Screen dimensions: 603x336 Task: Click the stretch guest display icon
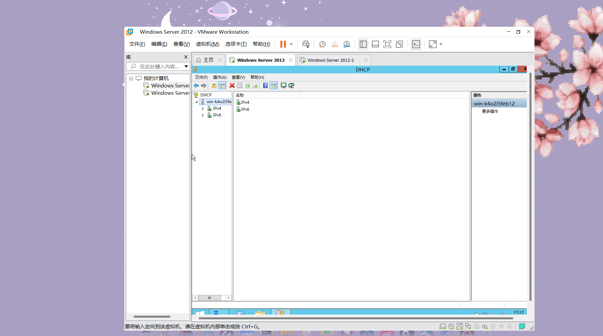coord(433,44)
